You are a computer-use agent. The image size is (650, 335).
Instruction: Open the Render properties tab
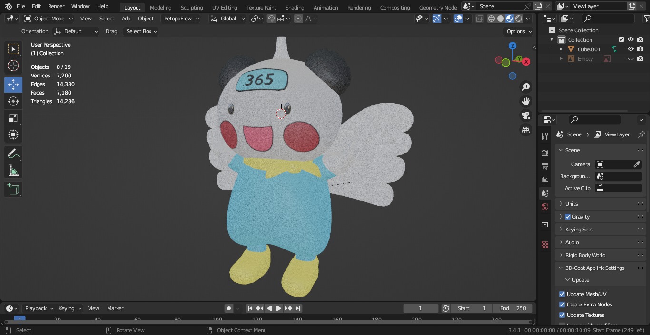(545, 153)
